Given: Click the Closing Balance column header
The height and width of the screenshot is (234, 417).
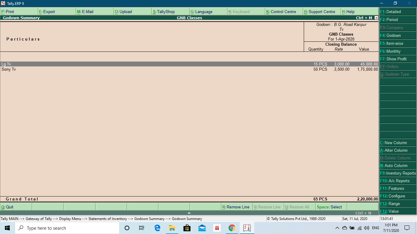Looking at the screenshot, I should coord(341,44).
